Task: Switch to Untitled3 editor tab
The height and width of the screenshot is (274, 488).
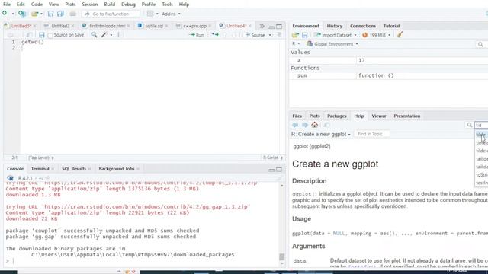Action: 21,26
